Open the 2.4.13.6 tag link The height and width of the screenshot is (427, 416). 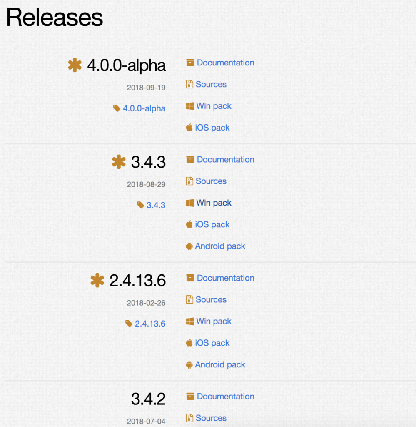pyautogui.click(x=150, y=324)
